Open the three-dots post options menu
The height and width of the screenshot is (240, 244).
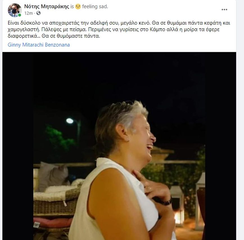(224, 10)
